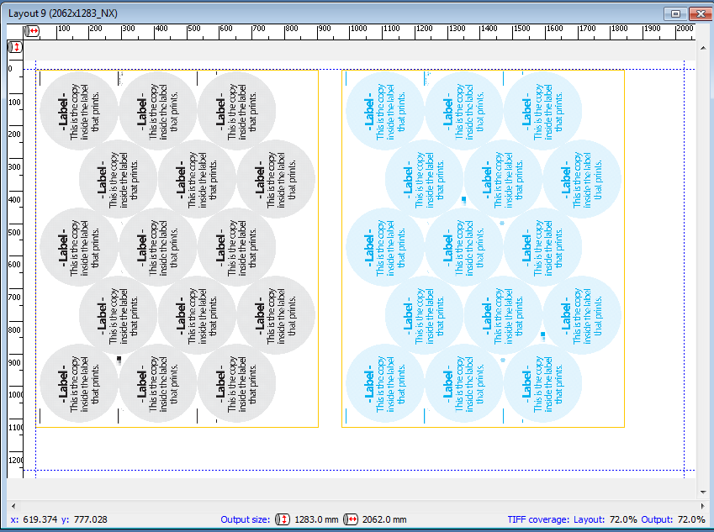Click the vertical height icon on left ruler

pyautogui.click(x=15, y=47)
